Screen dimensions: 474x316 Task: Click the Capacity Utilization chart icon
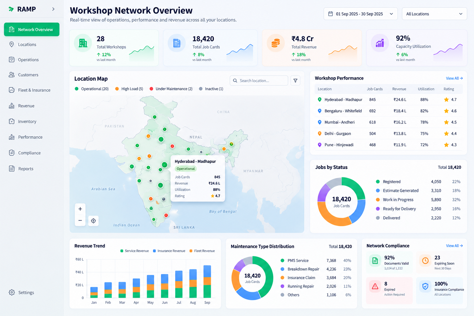(380, 43)
